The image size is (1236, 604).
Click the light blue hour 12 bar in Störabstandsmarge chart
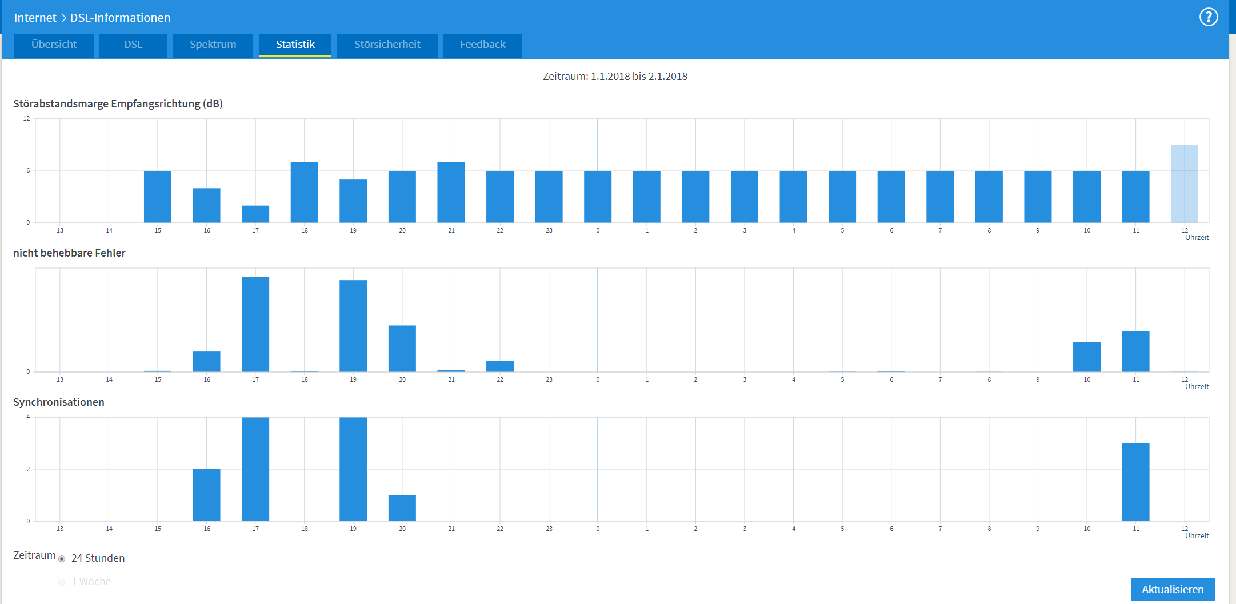coord(1185,184)
